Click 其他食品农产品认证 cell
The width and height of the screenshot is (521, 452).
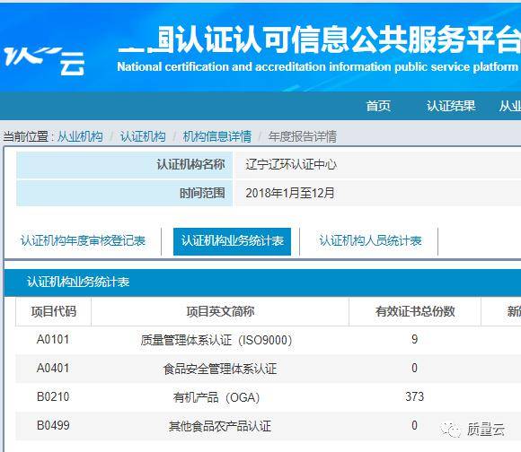220,426
